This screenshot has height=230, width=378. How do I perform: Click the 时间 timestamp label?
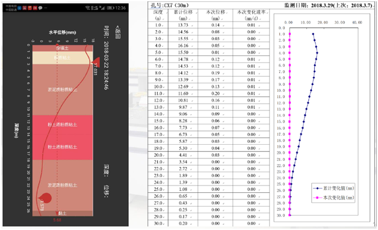(x=107, y=58)
